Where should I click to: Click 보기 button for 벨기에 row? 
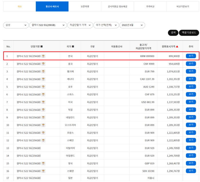point(191,71)
